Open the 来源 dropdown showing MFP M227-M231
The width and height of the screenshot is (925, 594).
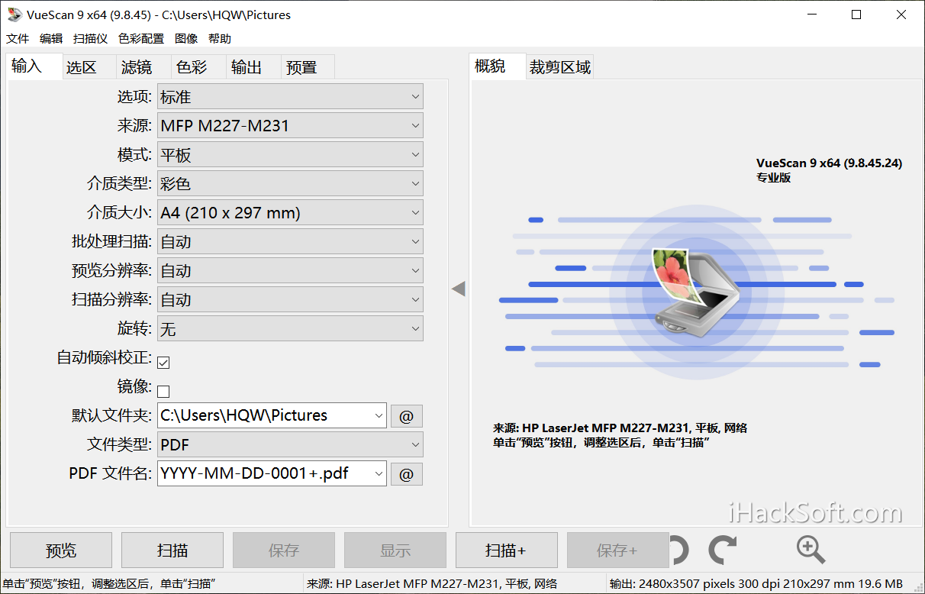[290, 126]
